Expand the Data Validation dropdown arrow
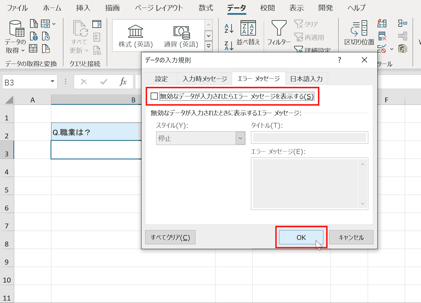This screenshot has height=303, width=421. pyautogui.click(x=392, y=49)
